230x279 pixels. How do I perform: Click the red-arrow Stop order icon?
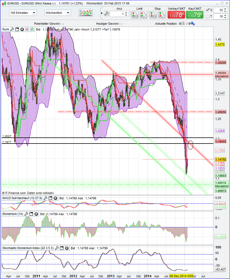coord(153,14)
